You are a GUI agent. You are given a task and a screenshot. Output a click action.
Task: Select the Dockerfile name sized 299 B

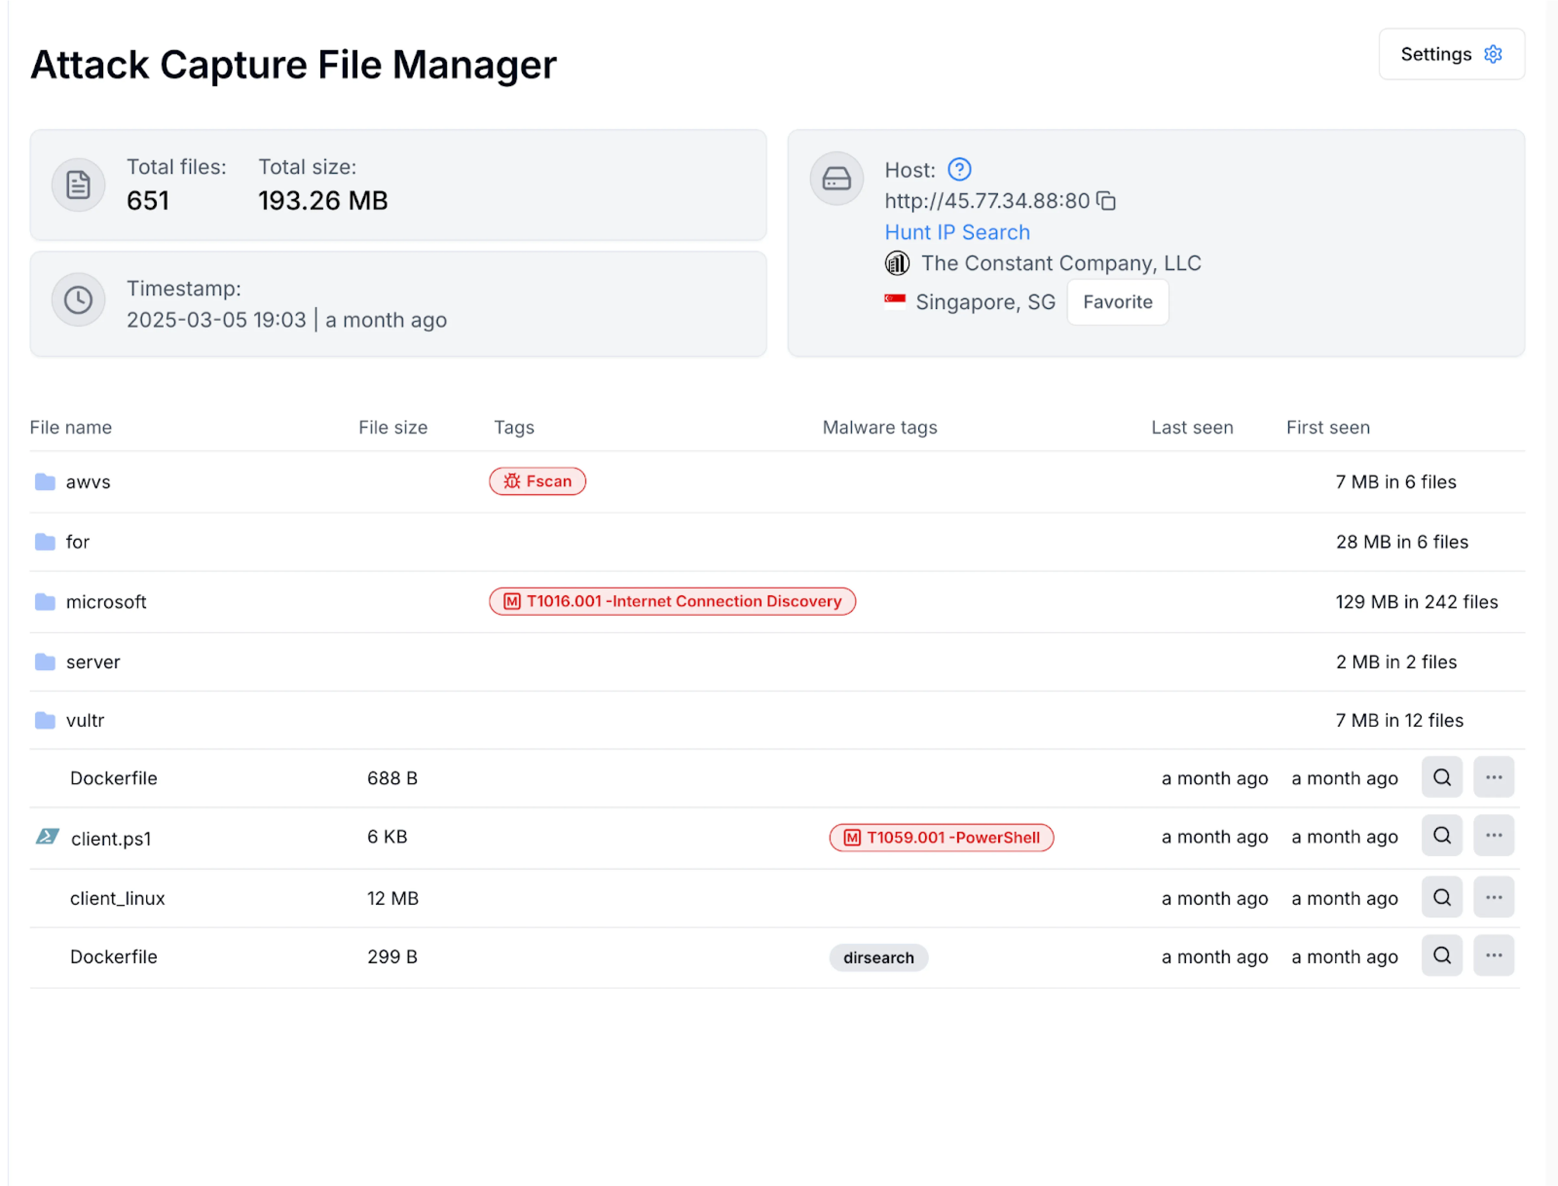(x=114, y=957)
